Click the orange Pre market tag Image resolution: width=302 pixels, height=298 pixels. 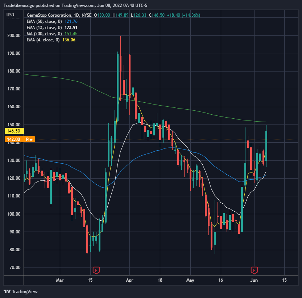pos(29,139)
